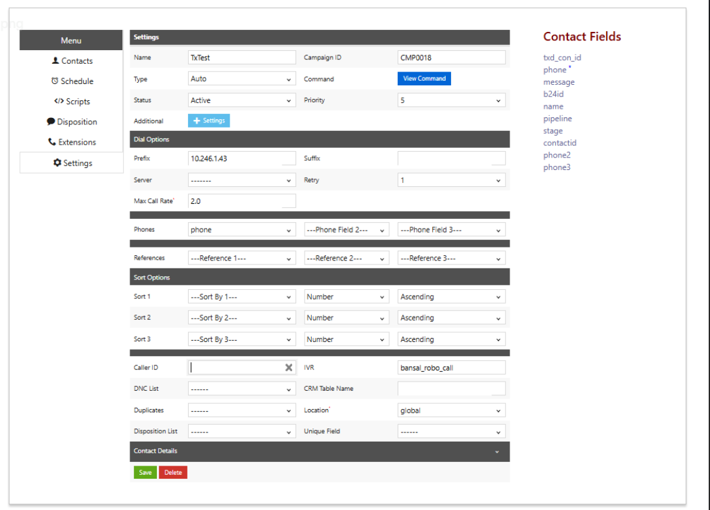The image size is (710, 510).
Task: Click the red Delete button
Action: click(173, 472)
